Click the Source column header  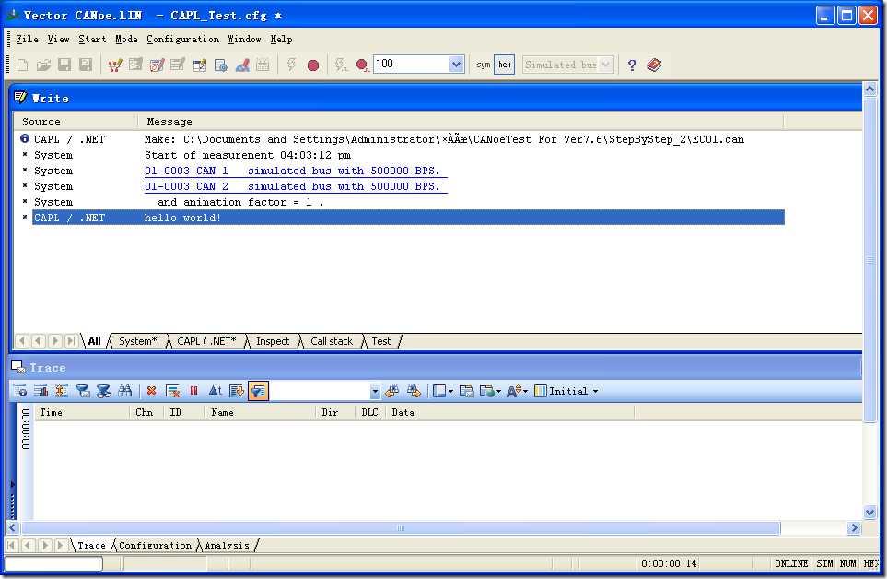(76, 122)
